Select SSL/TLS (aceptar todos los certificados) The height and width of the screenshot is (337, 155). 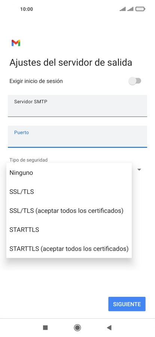[x=69, y=211]
